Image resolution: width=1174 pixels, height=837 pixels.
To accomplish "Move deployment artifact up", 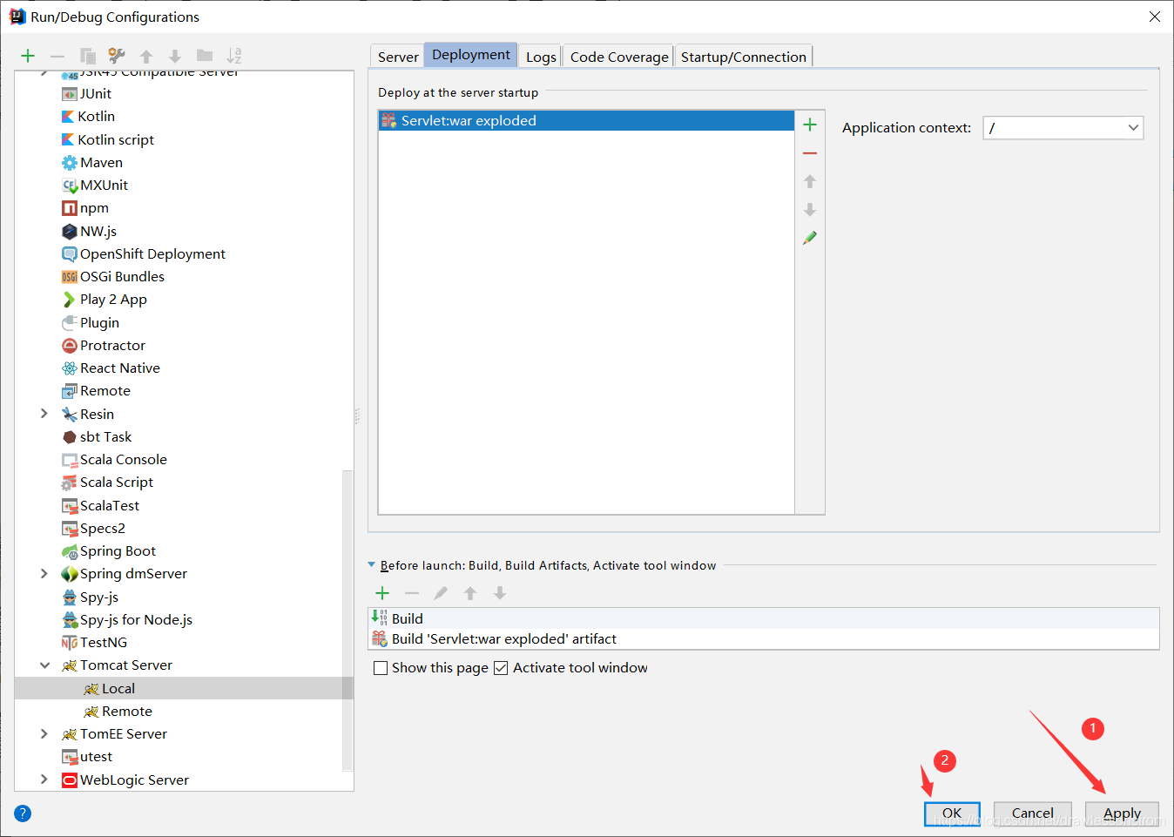I will coord(810,181).
